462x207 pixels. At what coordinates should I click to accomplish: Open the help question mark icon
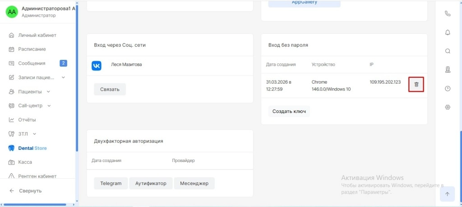click(x=448, y=89)
